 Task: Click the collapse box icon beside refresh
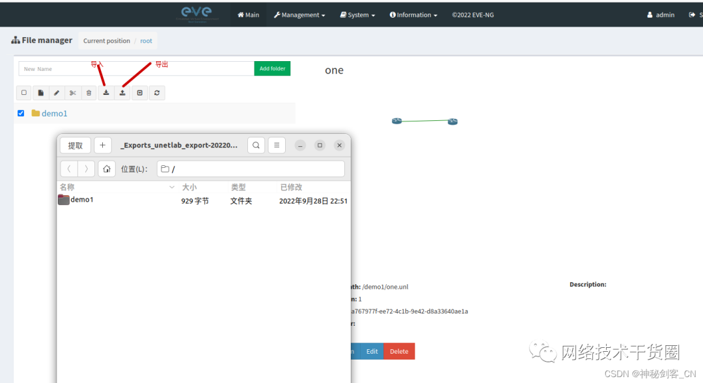[x=140, y=93]
